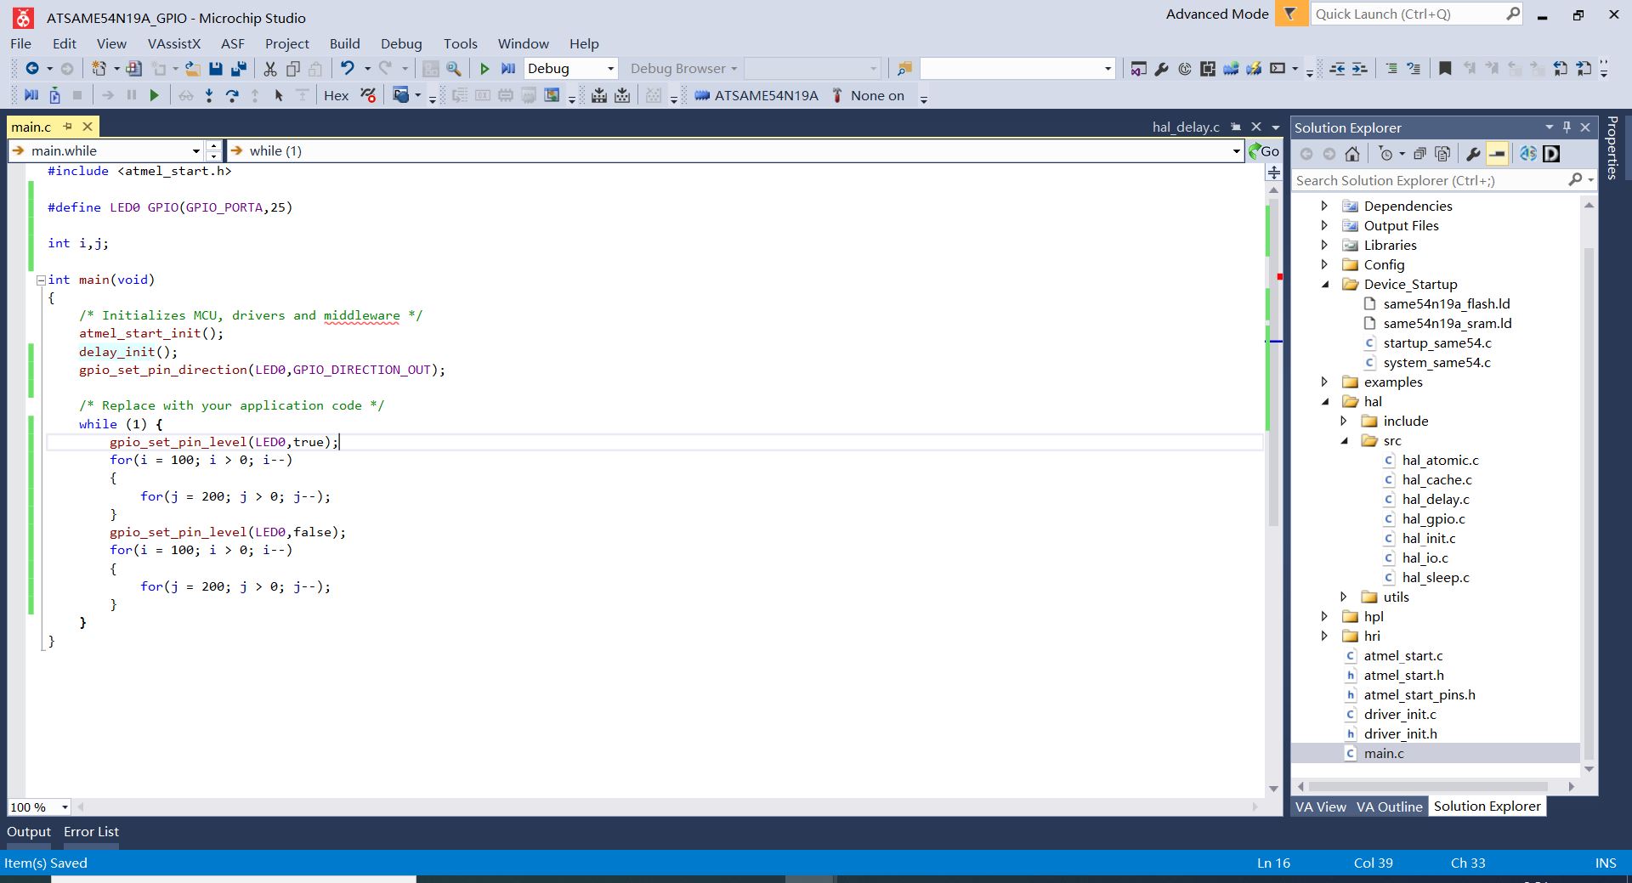The width and height of the screenshot is (1632, 883).
Task: Switch to the VA Outline tab
Action: click(1389, 807)
